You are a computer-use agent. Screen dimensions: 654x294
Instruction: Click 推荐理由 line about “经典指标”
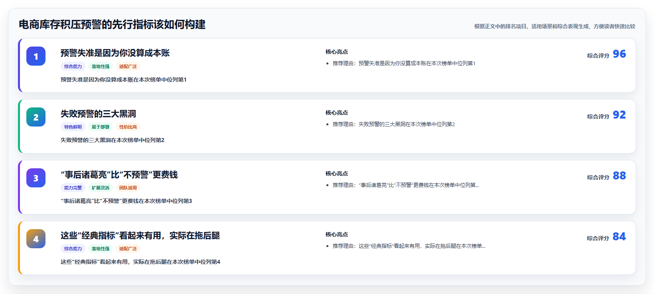pyautogui.click(x=409, y=246)
